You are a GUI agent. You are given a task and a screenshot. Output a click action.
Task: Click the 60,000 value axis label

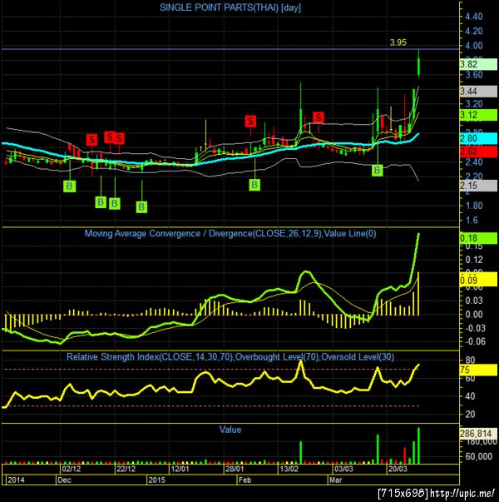[478, 456]
